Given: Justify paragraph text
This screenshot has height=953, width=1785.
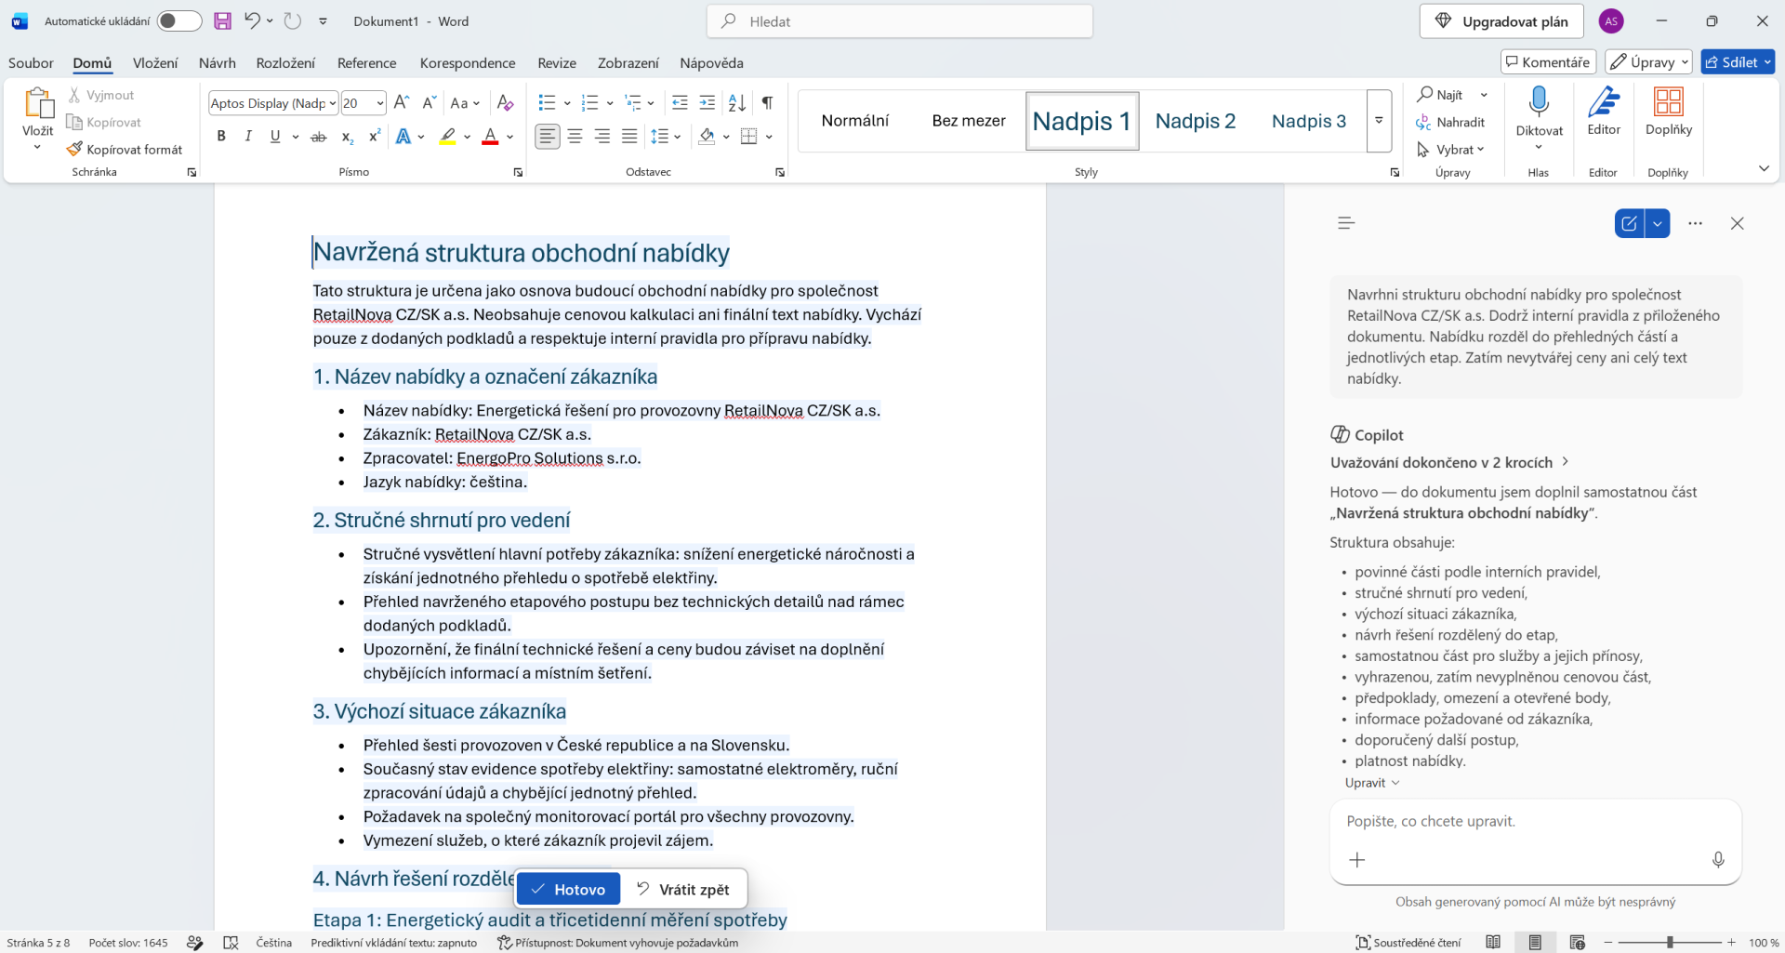Looking at the screenshot, I should (629, 137).
